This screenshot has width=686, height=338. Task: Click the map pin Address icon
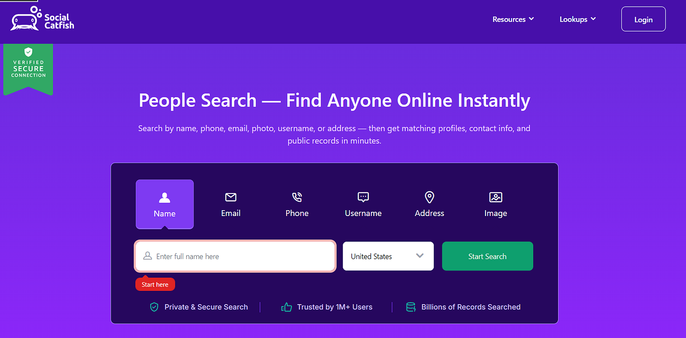429,197
